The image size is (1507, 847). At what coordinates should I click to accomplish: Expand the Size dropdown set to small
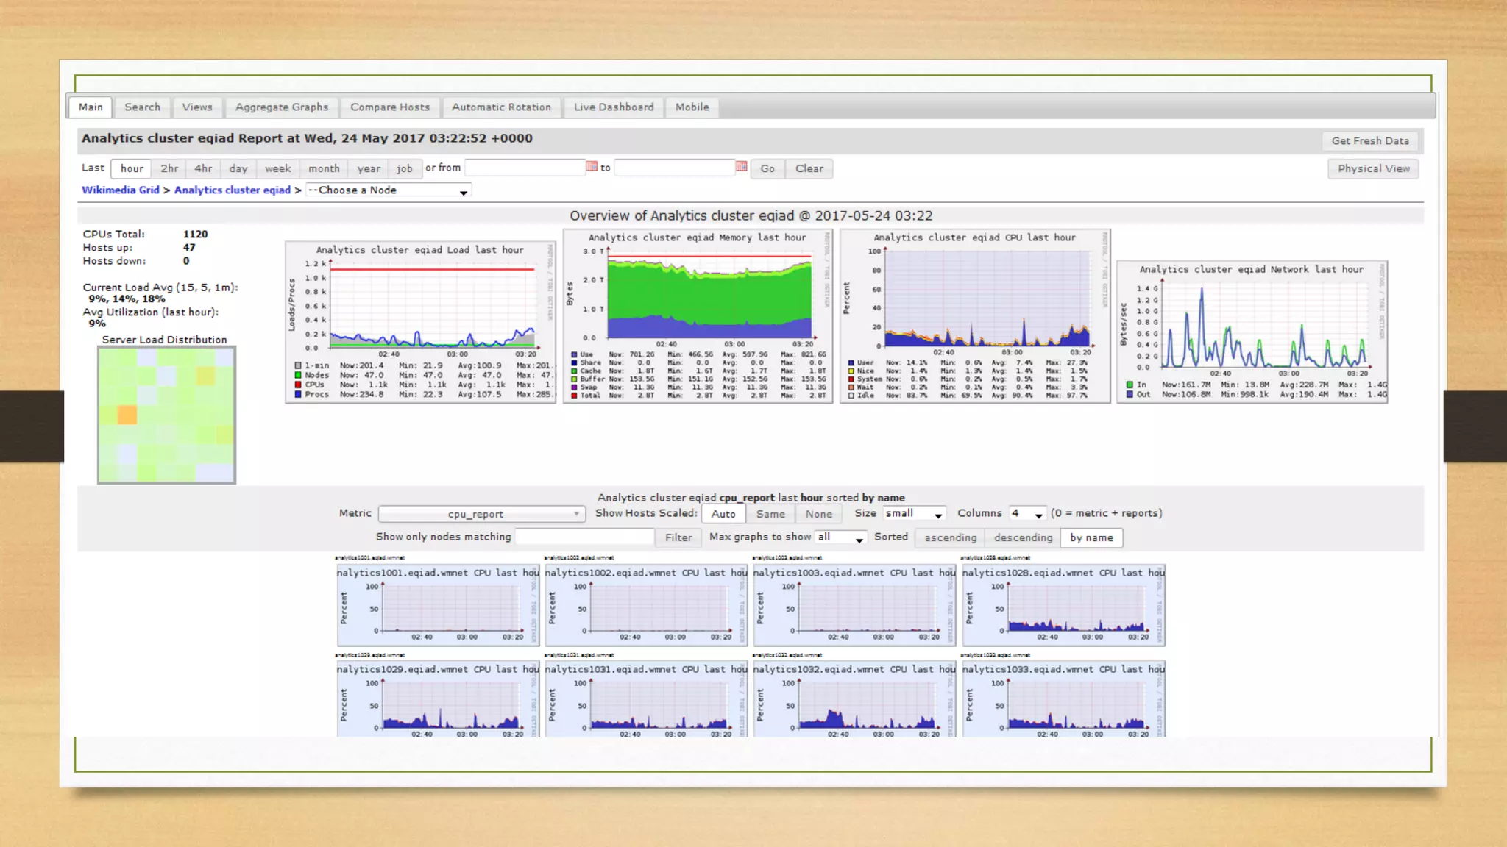pos(914,514)
